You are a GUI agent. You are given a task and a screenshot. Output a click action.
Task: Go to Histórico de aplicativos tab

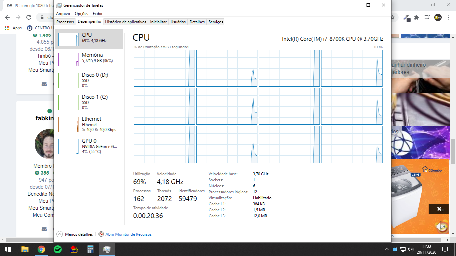[126, 22]
